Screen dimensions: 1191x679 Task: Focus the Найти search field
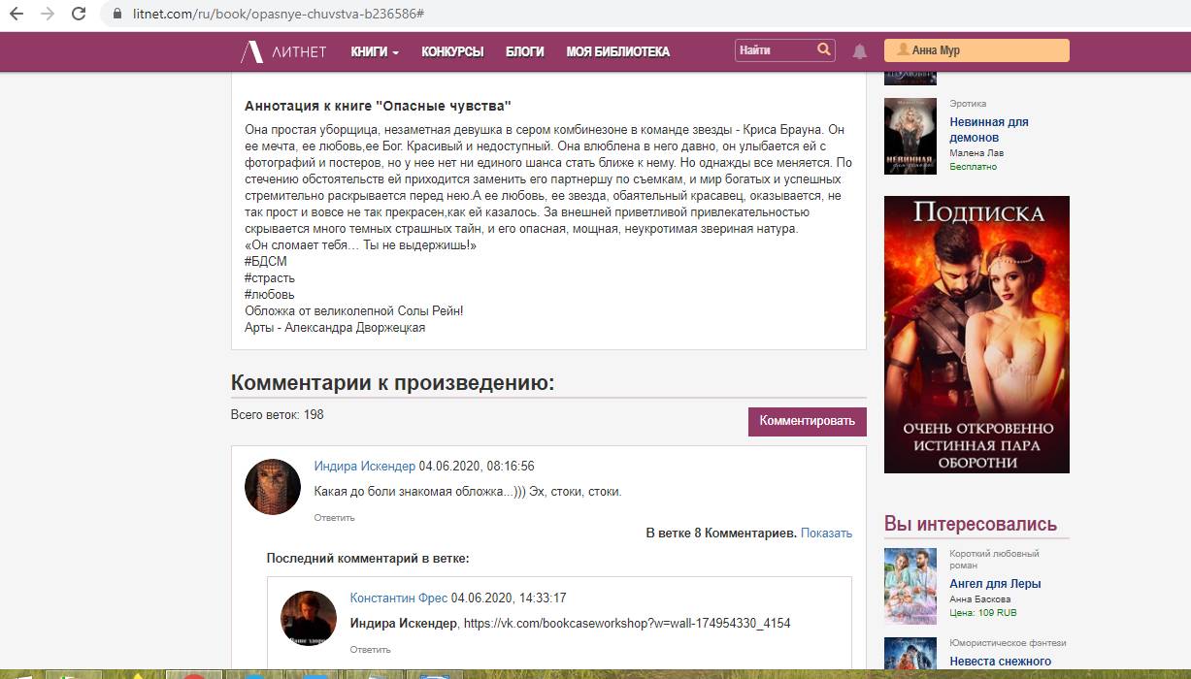776,49
